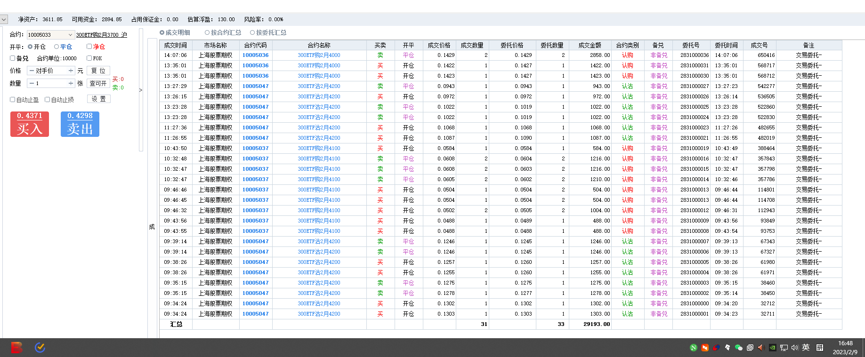
Task: Click the red B app icon in taskbar
Action: pyautogui.click(x=16, y=348)
